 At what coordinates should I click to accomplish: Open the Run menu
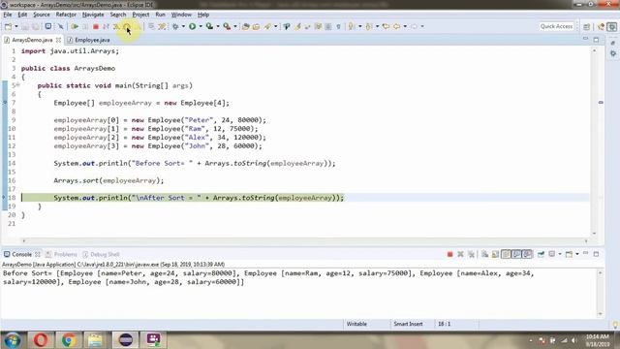point(160,15)
